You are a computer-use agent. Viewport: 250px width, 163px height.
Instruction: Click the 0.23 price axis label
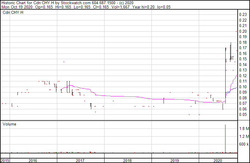[242, 14]
